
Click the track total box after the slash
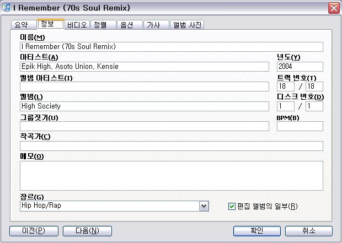tap(314, 87)
